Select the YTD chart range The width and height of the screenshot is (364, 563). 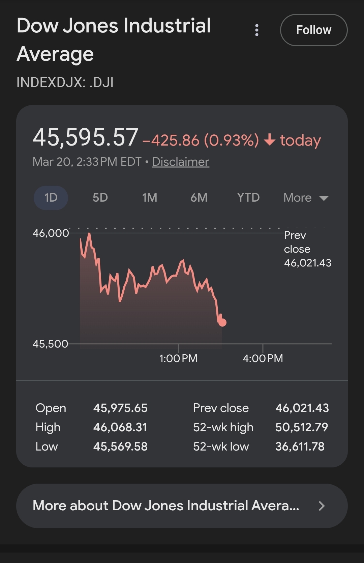(248, 198)
